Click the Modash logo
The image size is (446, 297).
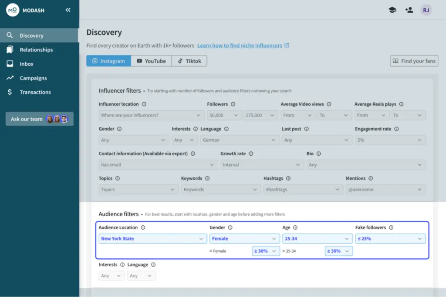13,10
